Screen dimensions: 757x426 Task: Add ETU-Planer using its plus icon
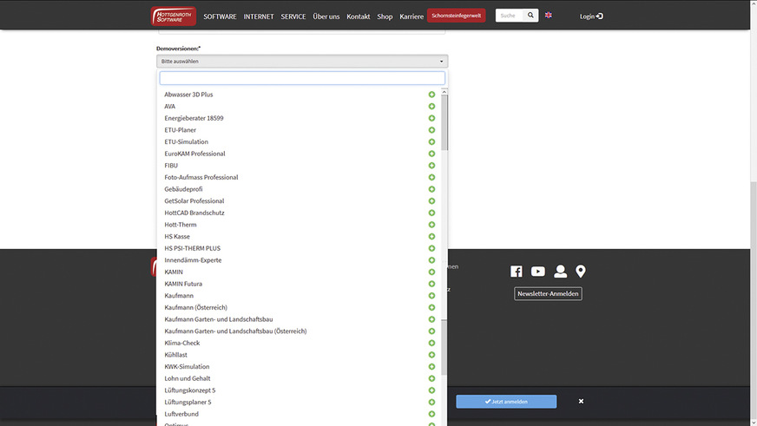point(431,130)
